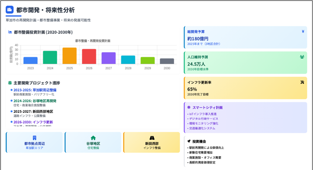
Task: Select the 総開発予算 約180億円 card
Action: point(245,37)
